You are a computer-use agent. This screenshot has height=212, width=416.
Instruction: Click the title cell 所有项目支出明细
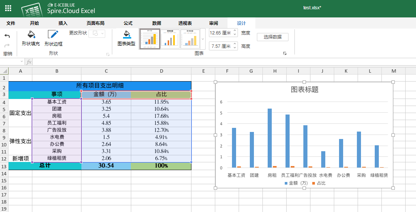point(100,86)
